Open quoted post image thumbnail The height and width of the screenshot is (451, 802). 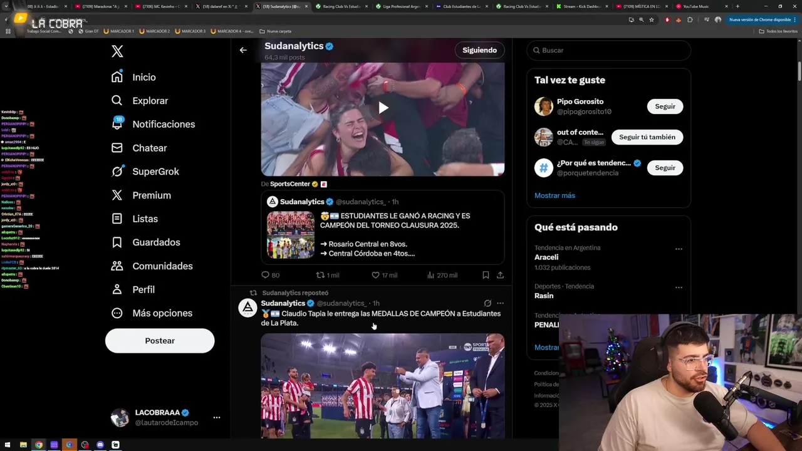pos(291,235)
